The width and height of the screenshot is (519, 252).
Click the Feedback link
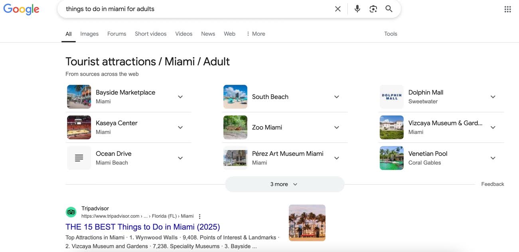click(x=492, y=184)
